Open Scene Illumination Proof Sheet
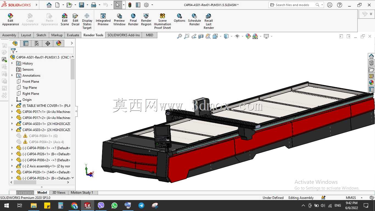The height and width of the screenshot is (211, 375). pos(163,21)
